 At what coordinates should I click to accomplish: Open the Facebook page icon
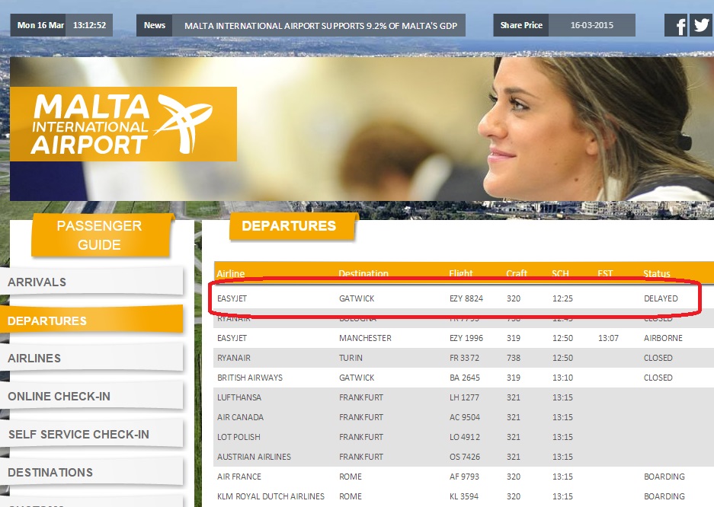coord(676,25)
